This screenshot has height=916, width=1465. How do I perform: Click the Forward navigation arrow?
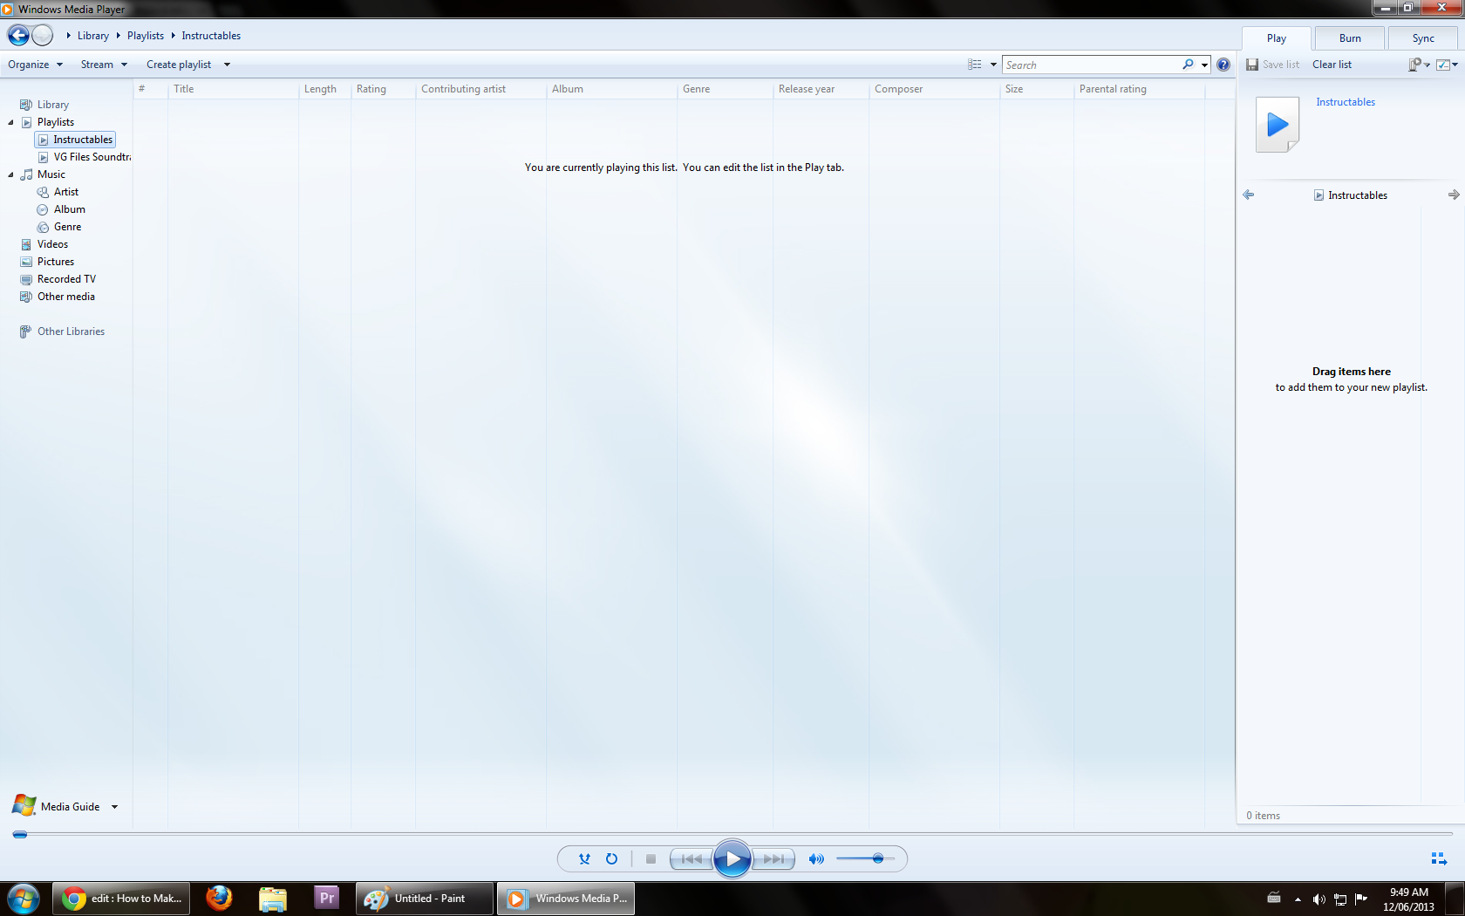click(43, 36)
